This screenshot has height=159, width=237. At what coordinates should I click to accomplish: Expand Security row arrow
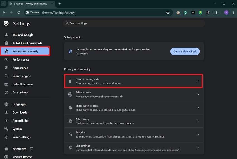pyautogui.click(x=198, y=134)
